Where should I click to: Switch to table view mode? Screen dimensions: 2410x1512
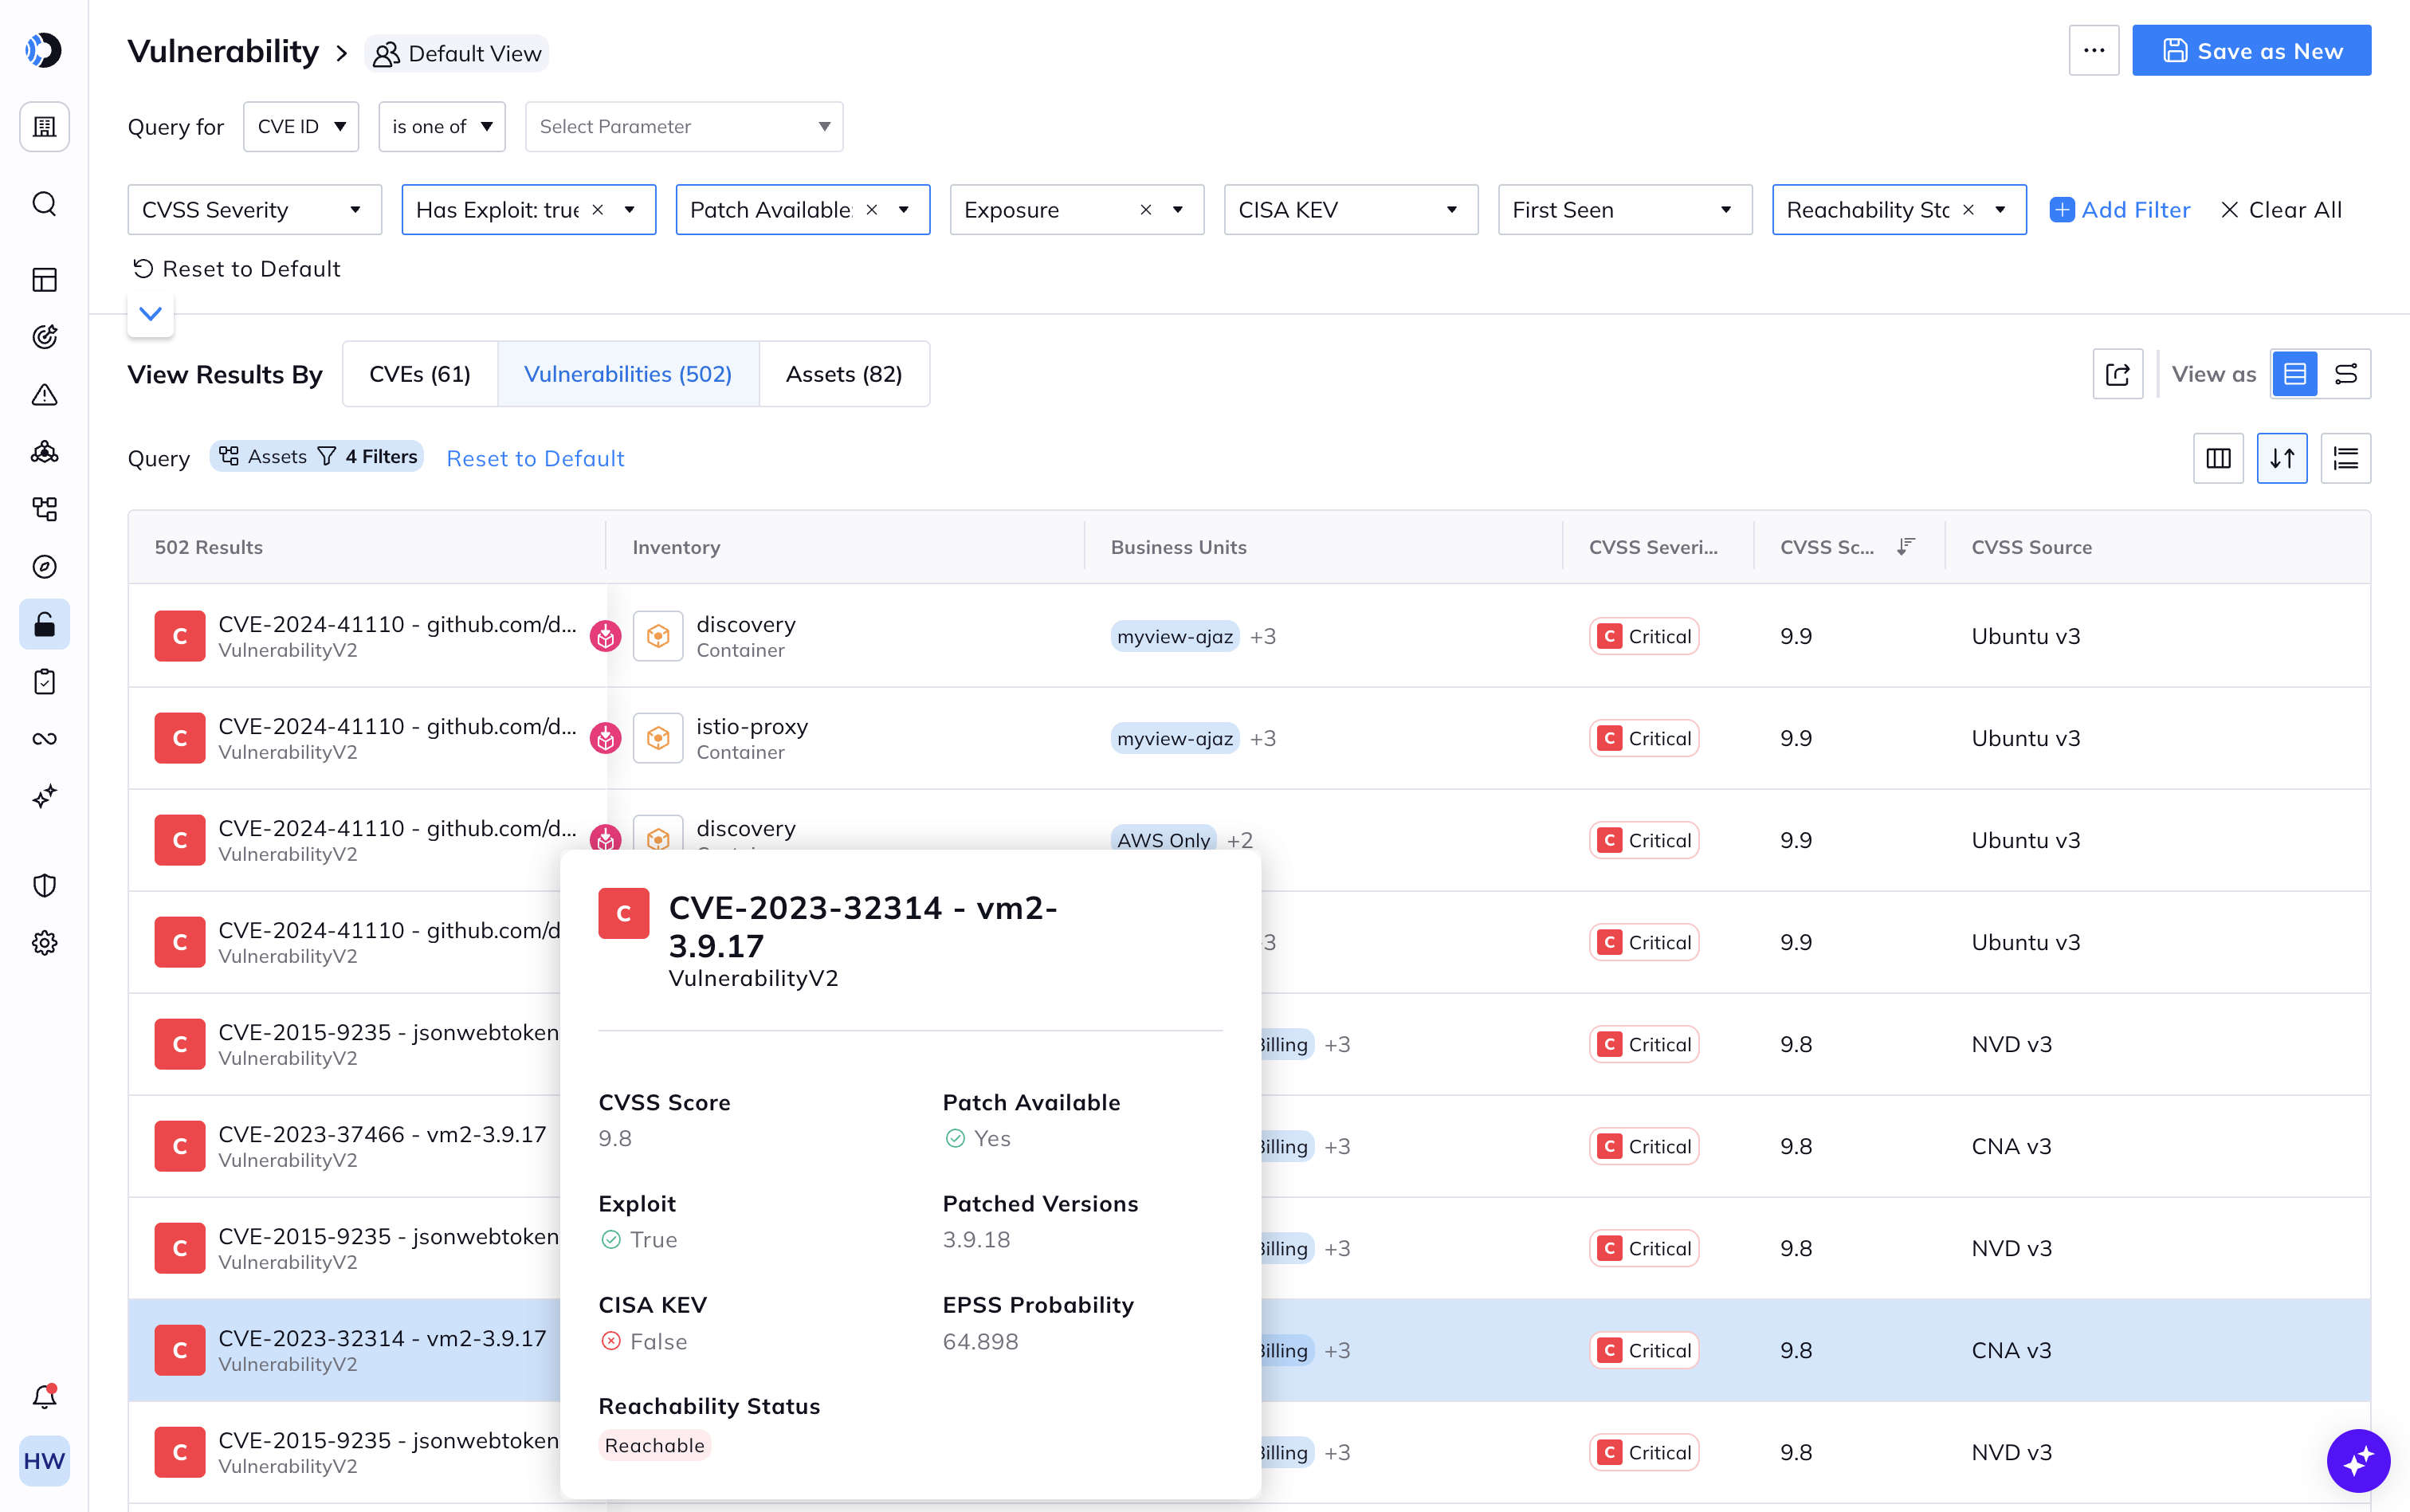tap(2295, 374)
